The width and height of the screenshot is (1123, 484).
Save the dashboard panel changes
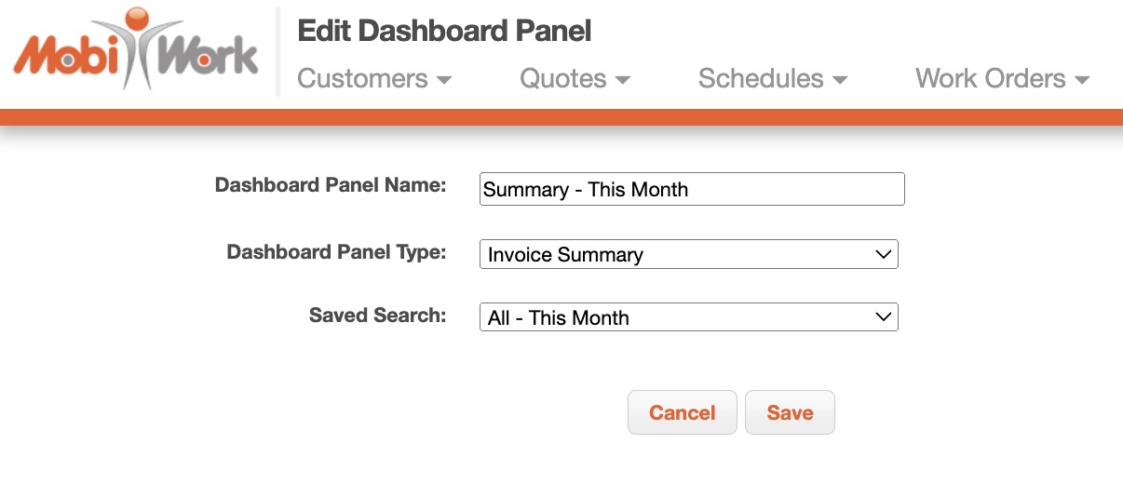click(x=790, y=413)
